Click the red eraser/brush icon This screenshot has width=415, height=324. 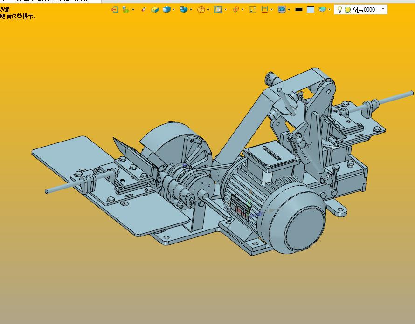point(144,10)
